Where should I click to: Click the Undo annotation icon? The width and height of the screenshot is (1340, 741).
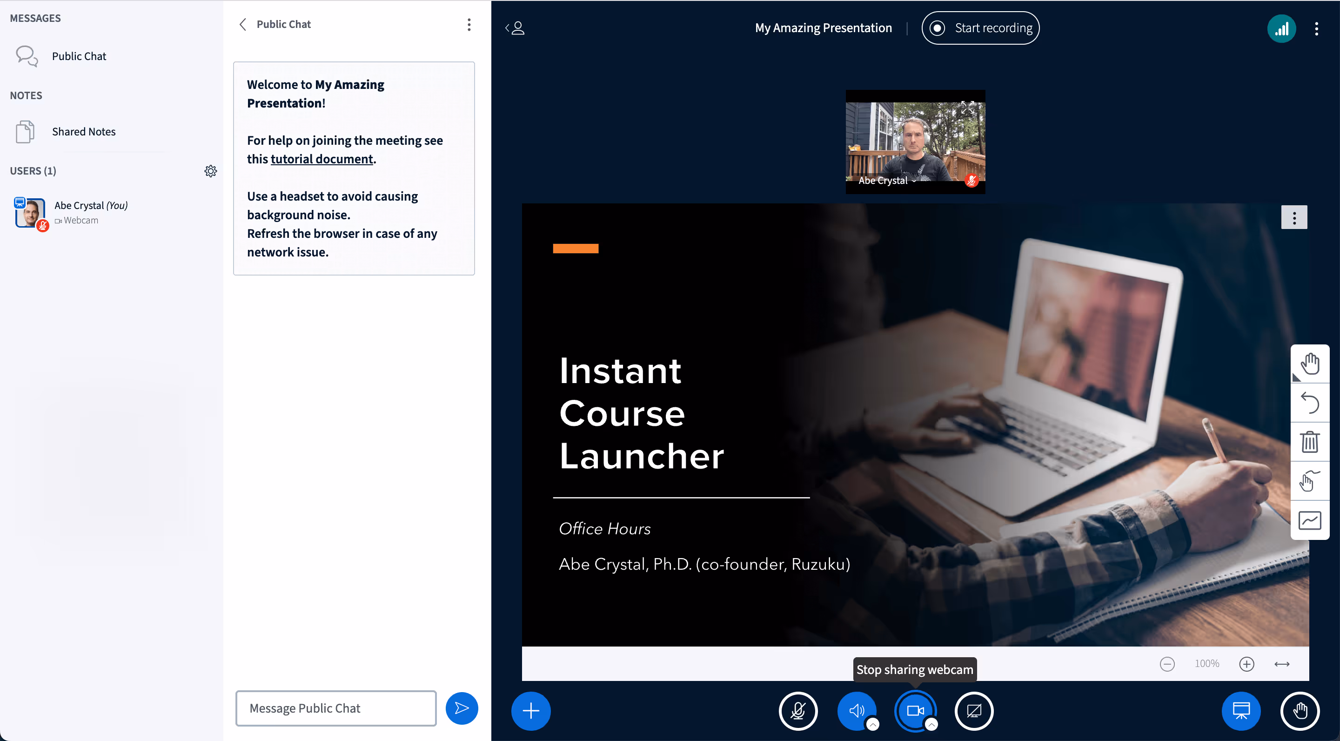[x=1309, y=403]
